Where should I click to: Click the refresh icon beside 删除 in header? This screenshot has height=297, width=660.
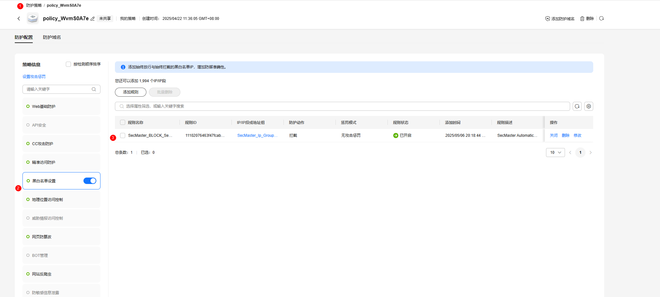coord(602,19)
